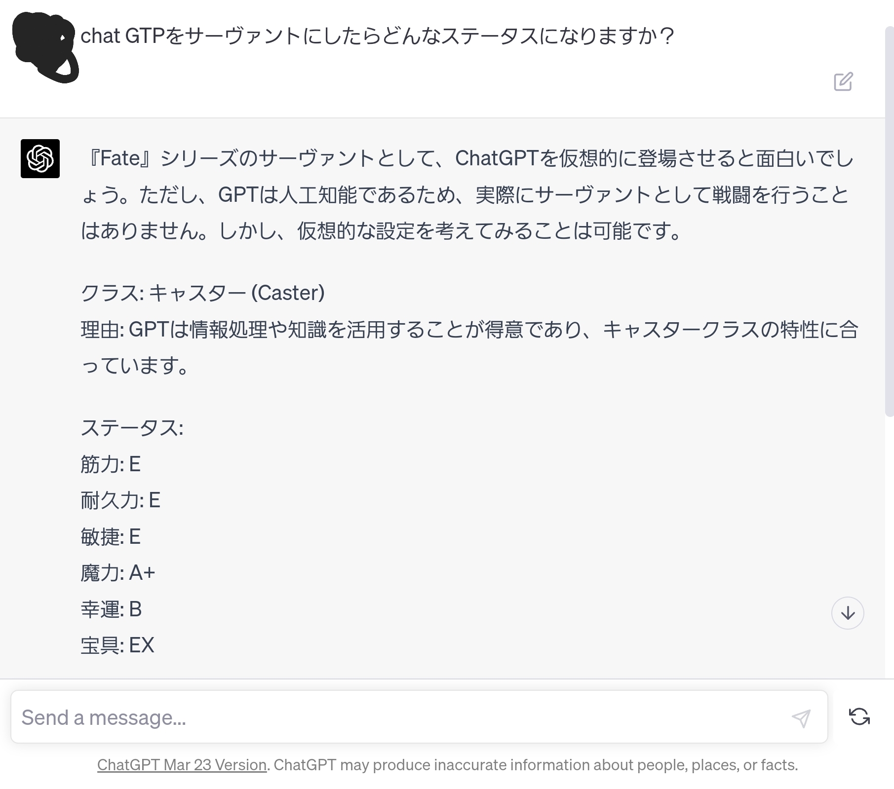The image size is (894, 789).
Task: Click the "筋力: E" status line
Action: (111, 464)
